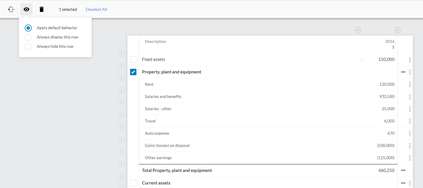Click the plus icon above the 2016 column
The height and width of the screenshot is (188, 423).
click(x=358, y=30)
